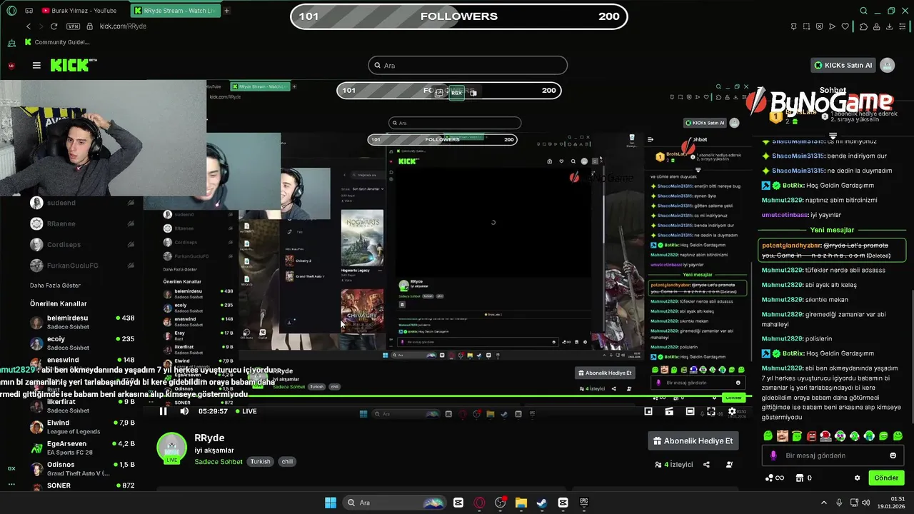
Task: Open the Easy Setup sliders icon
Action: coord(903,26)
